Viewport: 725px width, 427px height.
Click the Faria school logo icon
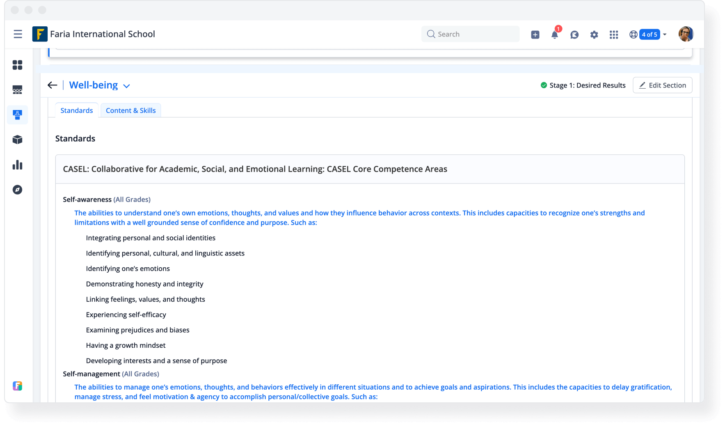tap(40, 34)
